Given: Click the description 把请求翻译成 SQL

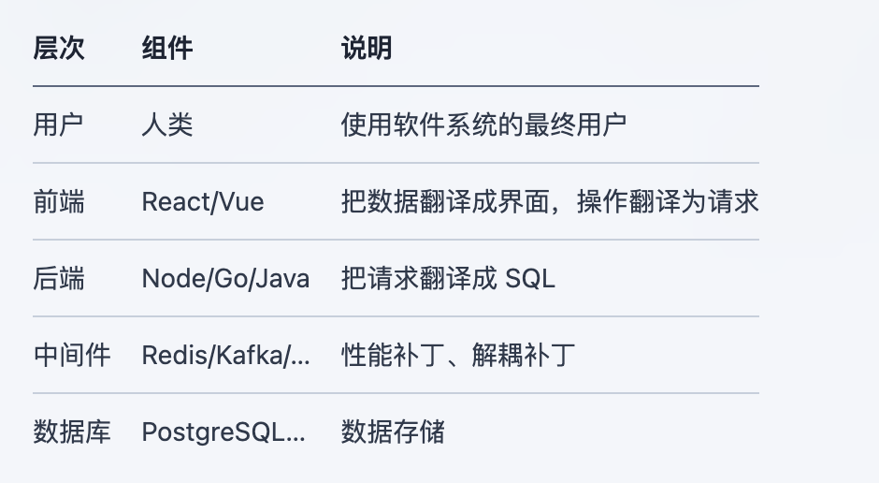Looking at the screenshot, I should tap(448, 278).
